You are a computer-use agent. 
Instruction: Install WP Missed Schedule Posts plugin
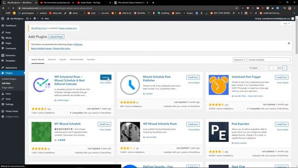pyautogui.click(x=193, y=125)
